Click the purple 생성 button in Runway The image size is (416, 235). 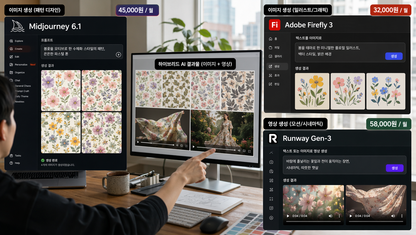coord(395,168)
